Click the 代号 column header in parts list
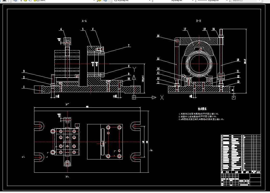The width and height of the screenshot is (270, 193). click(227, 172)
